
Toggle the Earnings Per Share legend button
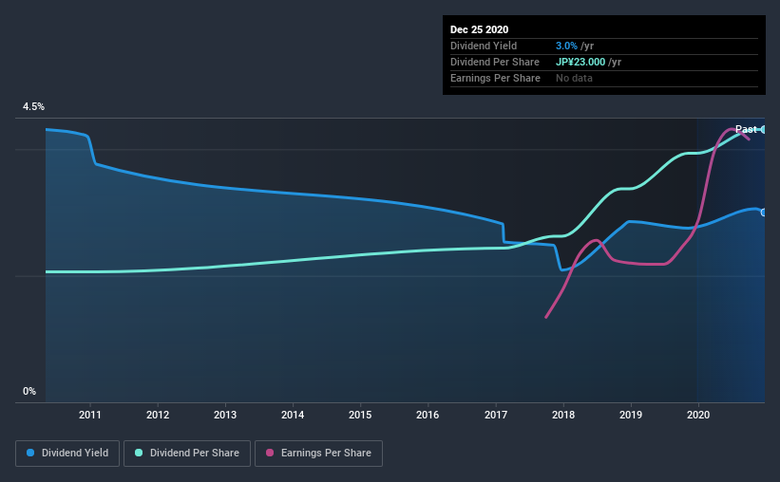click(x=318, y=454)
